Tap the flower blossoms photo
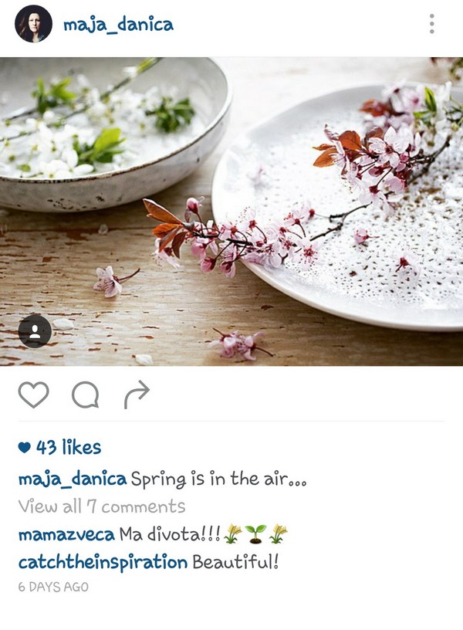 click(231, 212)
